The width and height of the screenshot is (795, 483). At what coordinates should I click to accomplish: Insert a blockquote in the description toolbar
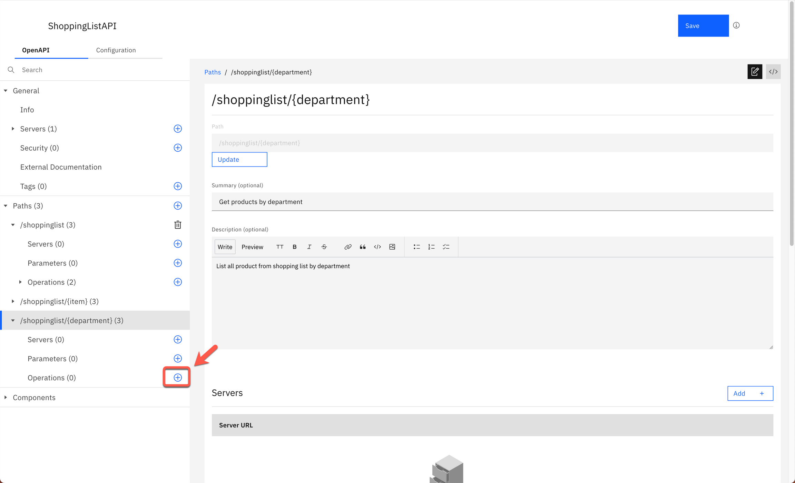point(362,247)
